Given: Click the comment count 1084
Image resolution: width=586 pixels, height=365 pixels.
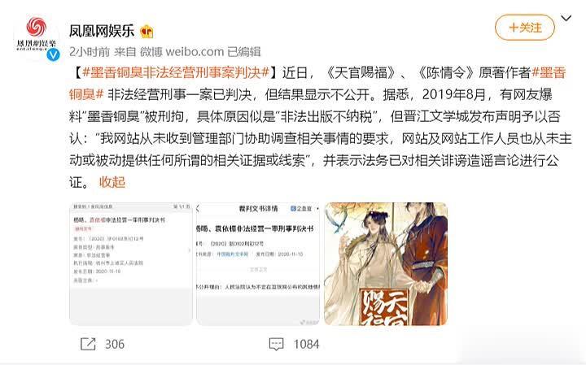Looking at the screenshot, I should pos(307,344).
